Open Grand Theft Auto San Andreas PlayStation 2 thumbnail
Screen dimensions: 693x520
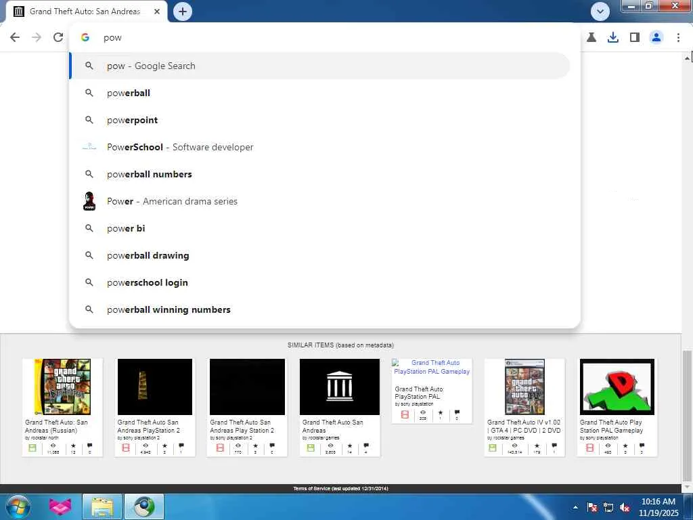pyautogui.click(x=155, y=387)
